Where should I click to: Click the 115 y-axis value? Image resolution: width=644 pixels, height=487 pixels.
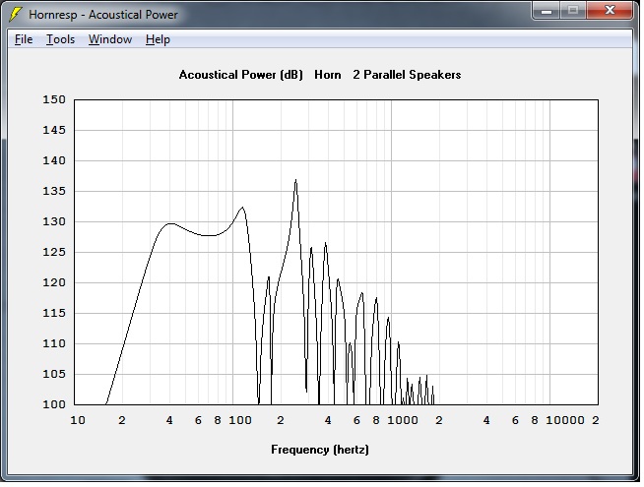click(54, 313)
